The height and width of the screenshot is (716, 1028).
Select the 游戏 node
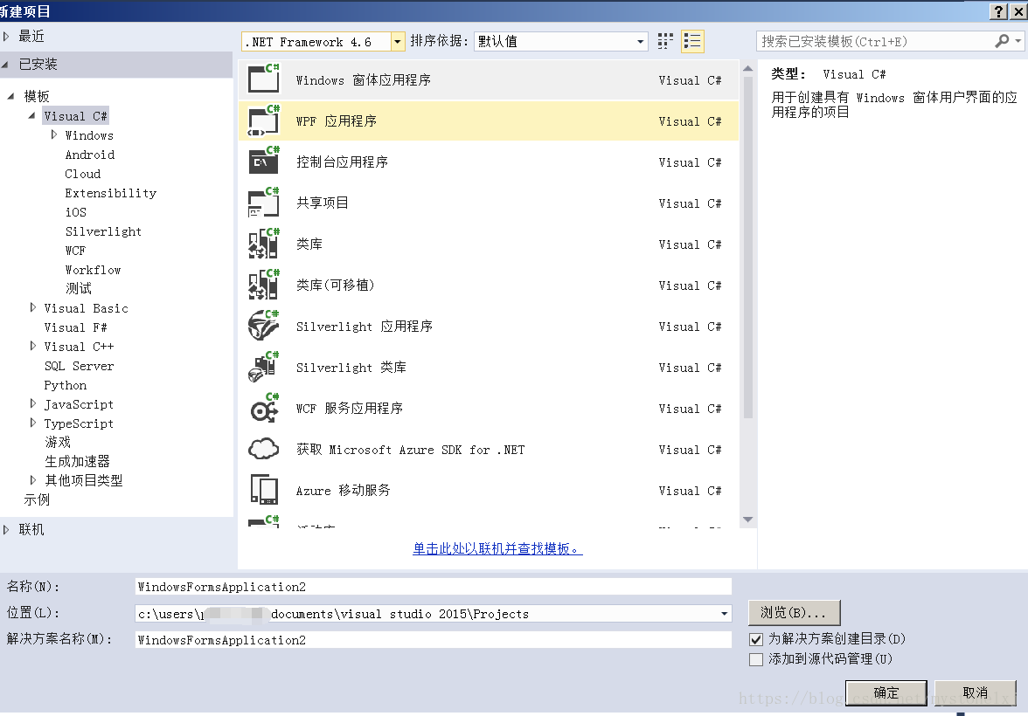click(58, 442)
